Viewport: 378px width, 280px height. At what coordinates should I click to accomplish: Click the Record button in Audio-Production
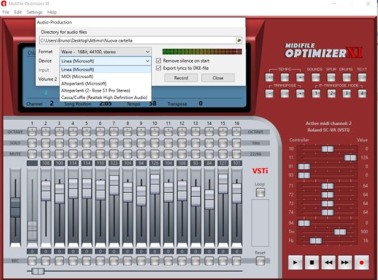[181, 78]
